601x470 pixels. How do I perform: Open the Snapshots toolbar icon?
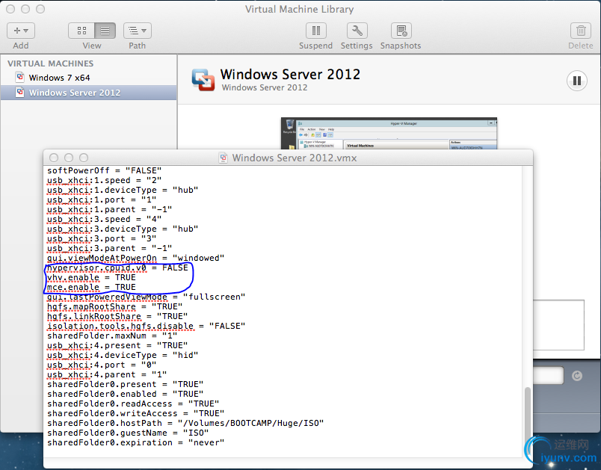click(401, 31)
